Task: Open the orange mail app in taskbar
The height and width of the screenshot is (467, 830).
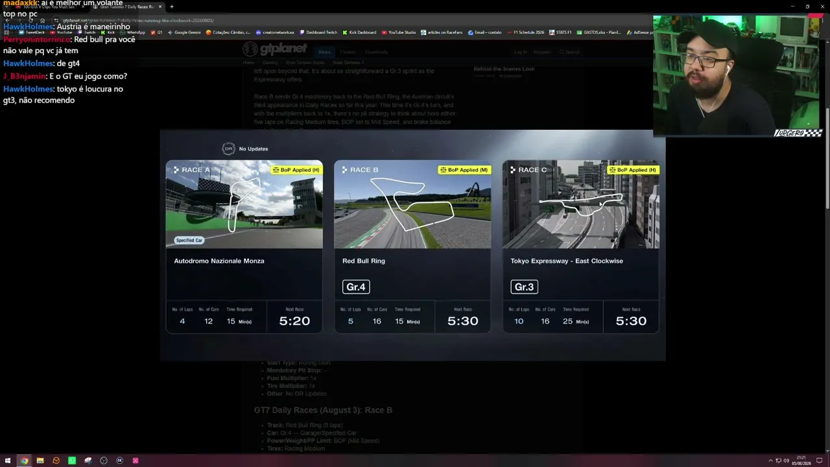Action: [x=56, y=461]
